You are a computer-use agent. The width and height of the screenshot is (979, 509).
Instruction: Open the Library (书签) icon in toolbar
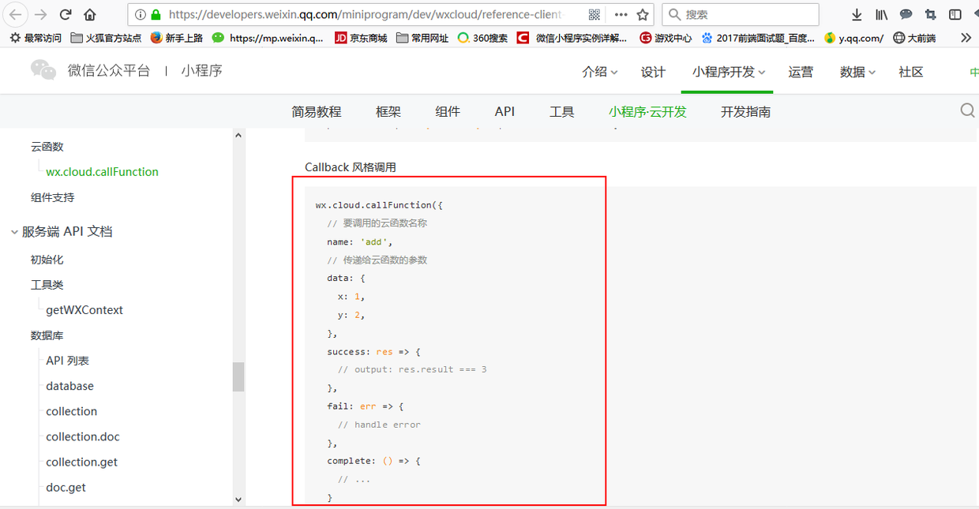pyautogui.click(x=881, y=14)
